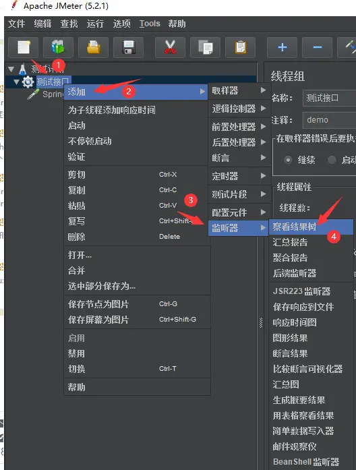Click the 注释 field containing demo
This screenshot has height=470, width=356.
(330, 120)
